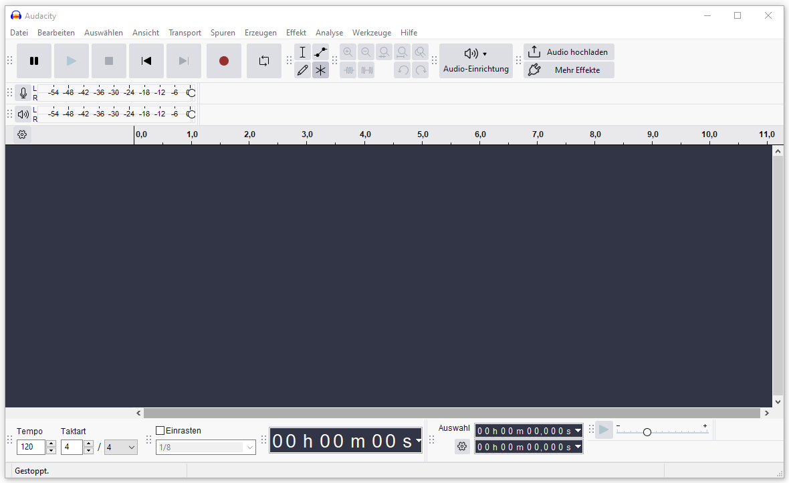Click the Audio hochladen button

(x=568, y=52)
